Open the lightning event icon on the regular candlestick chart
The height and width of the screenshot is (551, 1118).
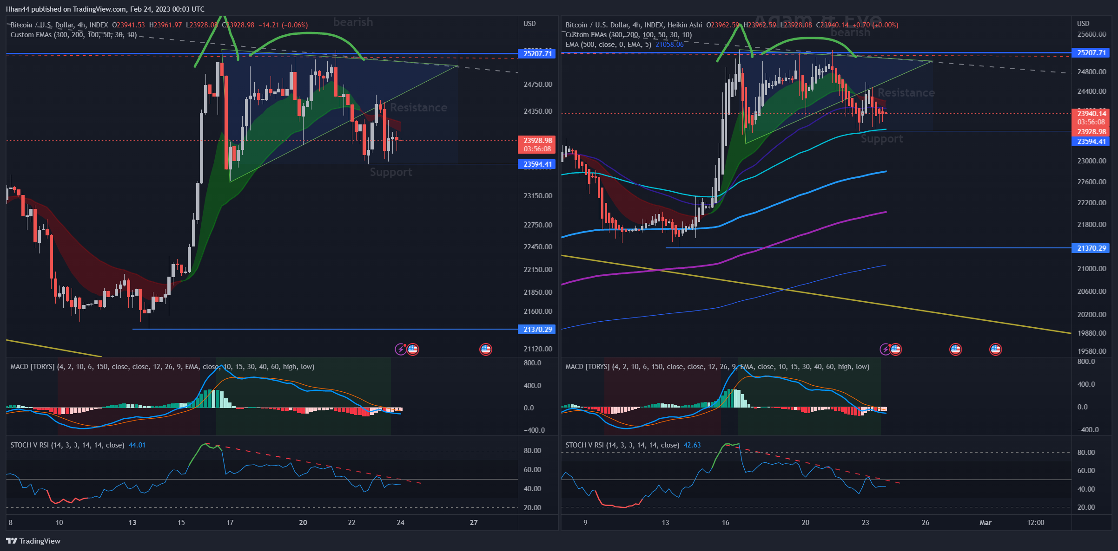point(400,349)
